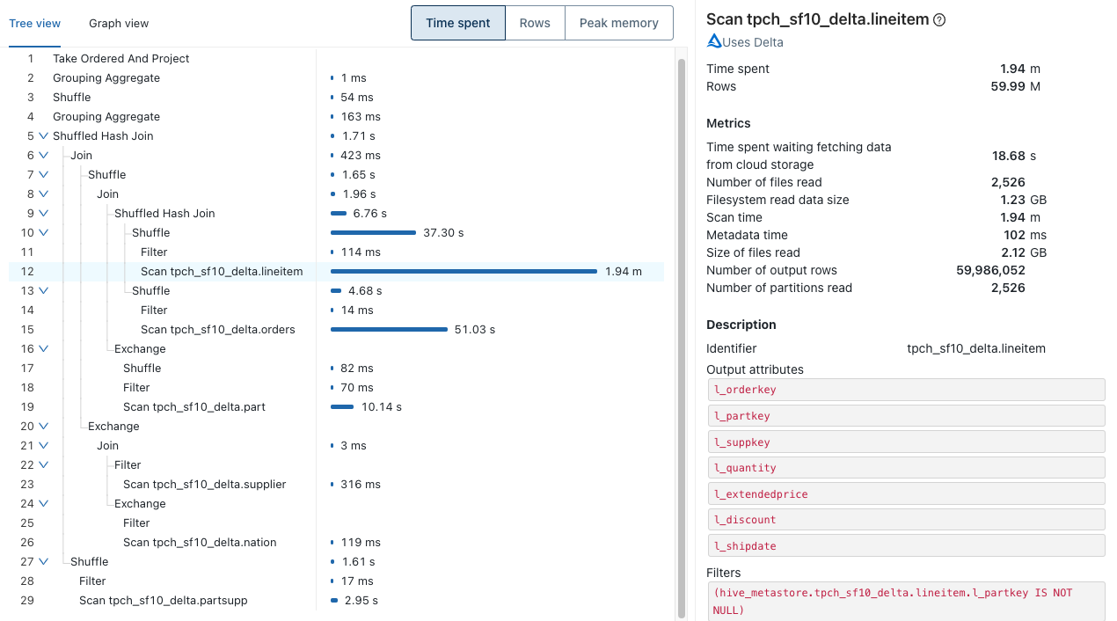Select the Time spent toggle button
This screenshot has width=1117, height=621.
click(457, 23)
